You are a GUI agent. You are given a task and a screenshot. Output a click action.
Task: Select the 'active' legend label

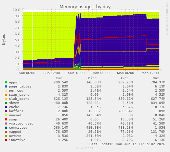coord(15,136)
